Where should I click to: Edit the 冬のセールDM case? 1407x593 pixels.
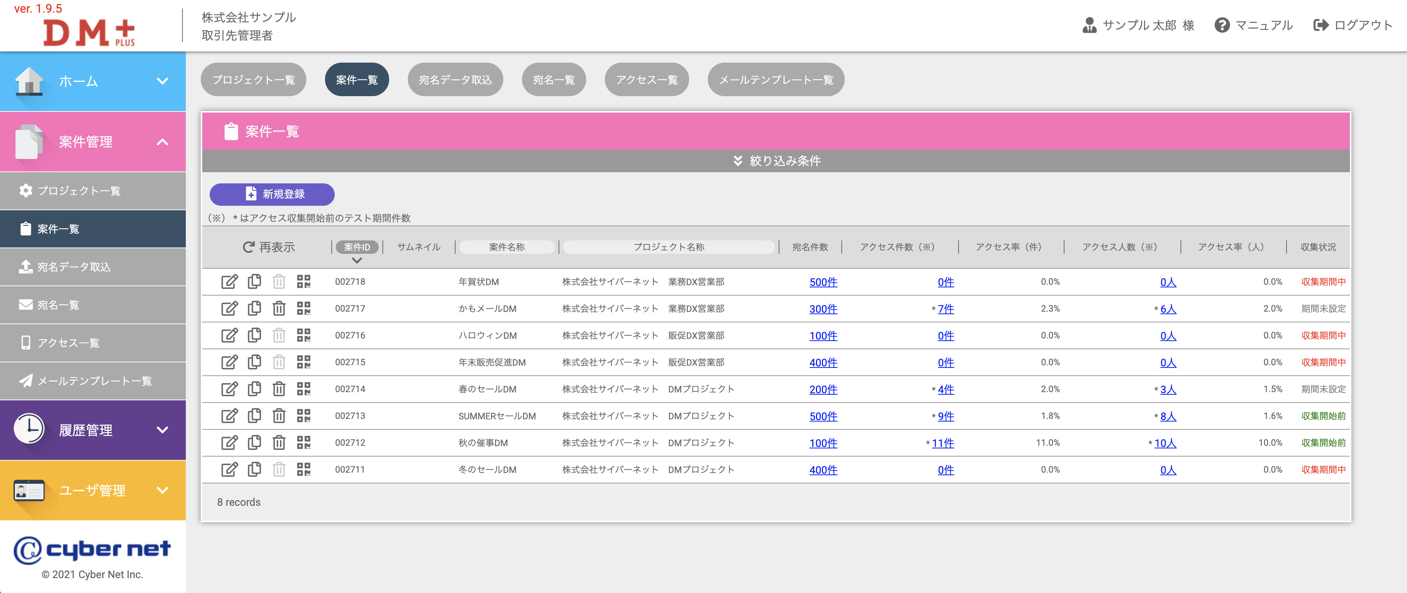point(229,469)
